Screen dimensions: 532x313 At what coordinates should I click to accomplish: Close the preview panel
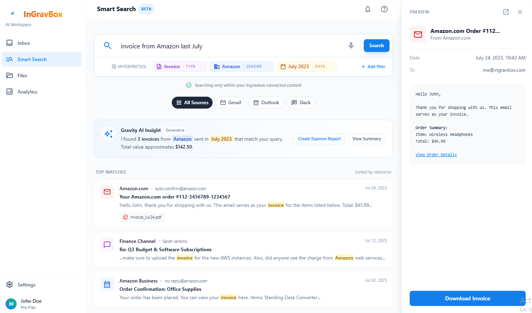(520, 12)
